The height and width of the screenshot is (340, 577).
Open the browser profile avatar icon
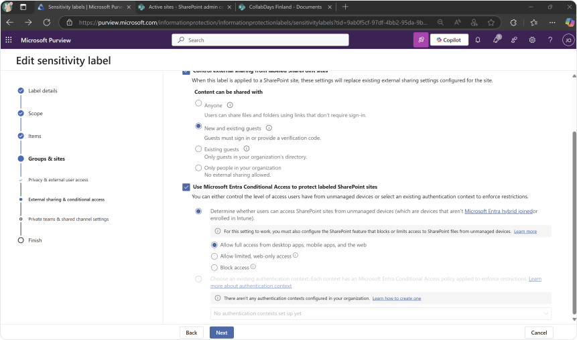click(7, 7)
